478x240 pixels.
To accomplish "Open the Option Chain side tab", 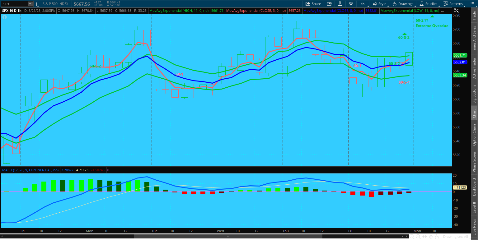I will pyautogui.click(x=474, y=135).
